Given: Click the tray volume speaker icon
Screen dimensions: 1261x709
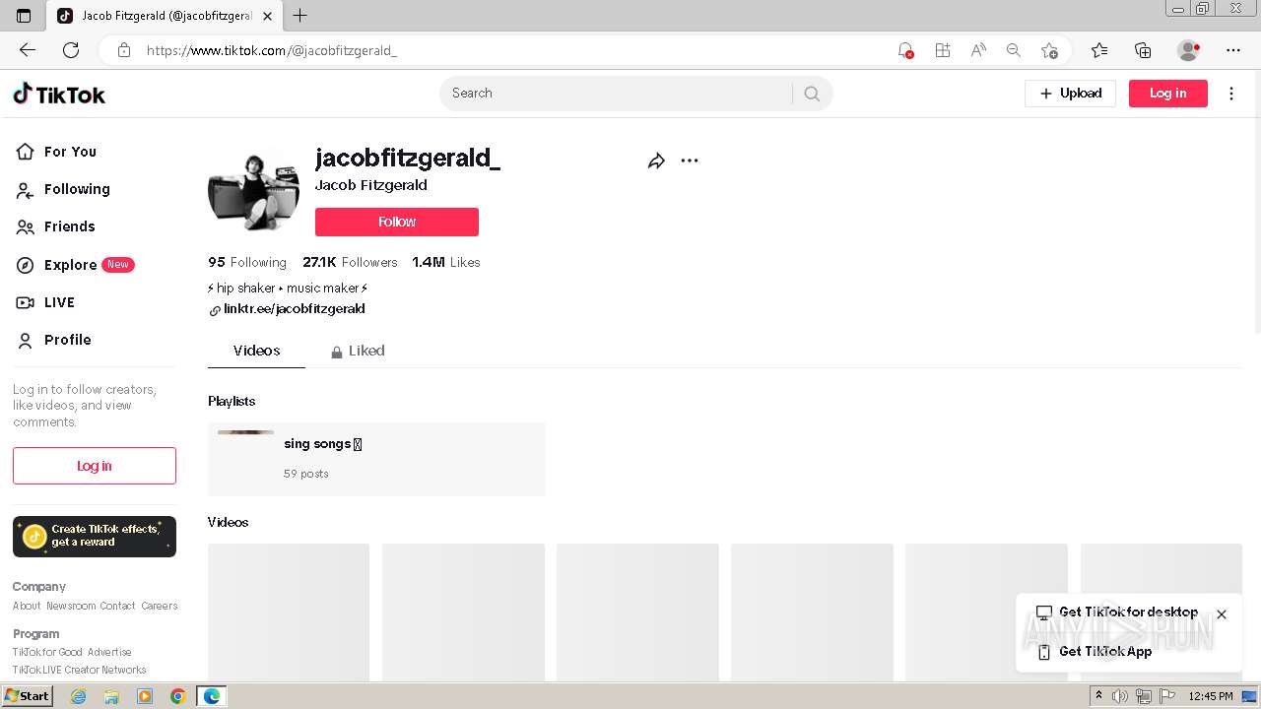Looking at the screenshot, I should 1120,696.
